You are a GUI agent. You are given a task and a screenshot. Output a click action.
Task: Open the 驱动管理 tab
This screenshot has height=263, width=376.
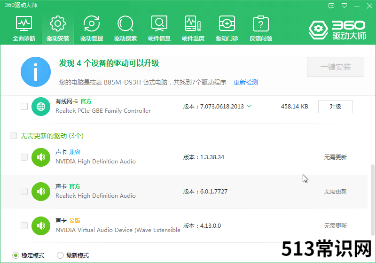pos(92,28)
